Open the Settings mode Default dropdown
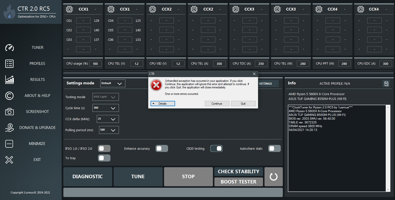 click(113, 83)
